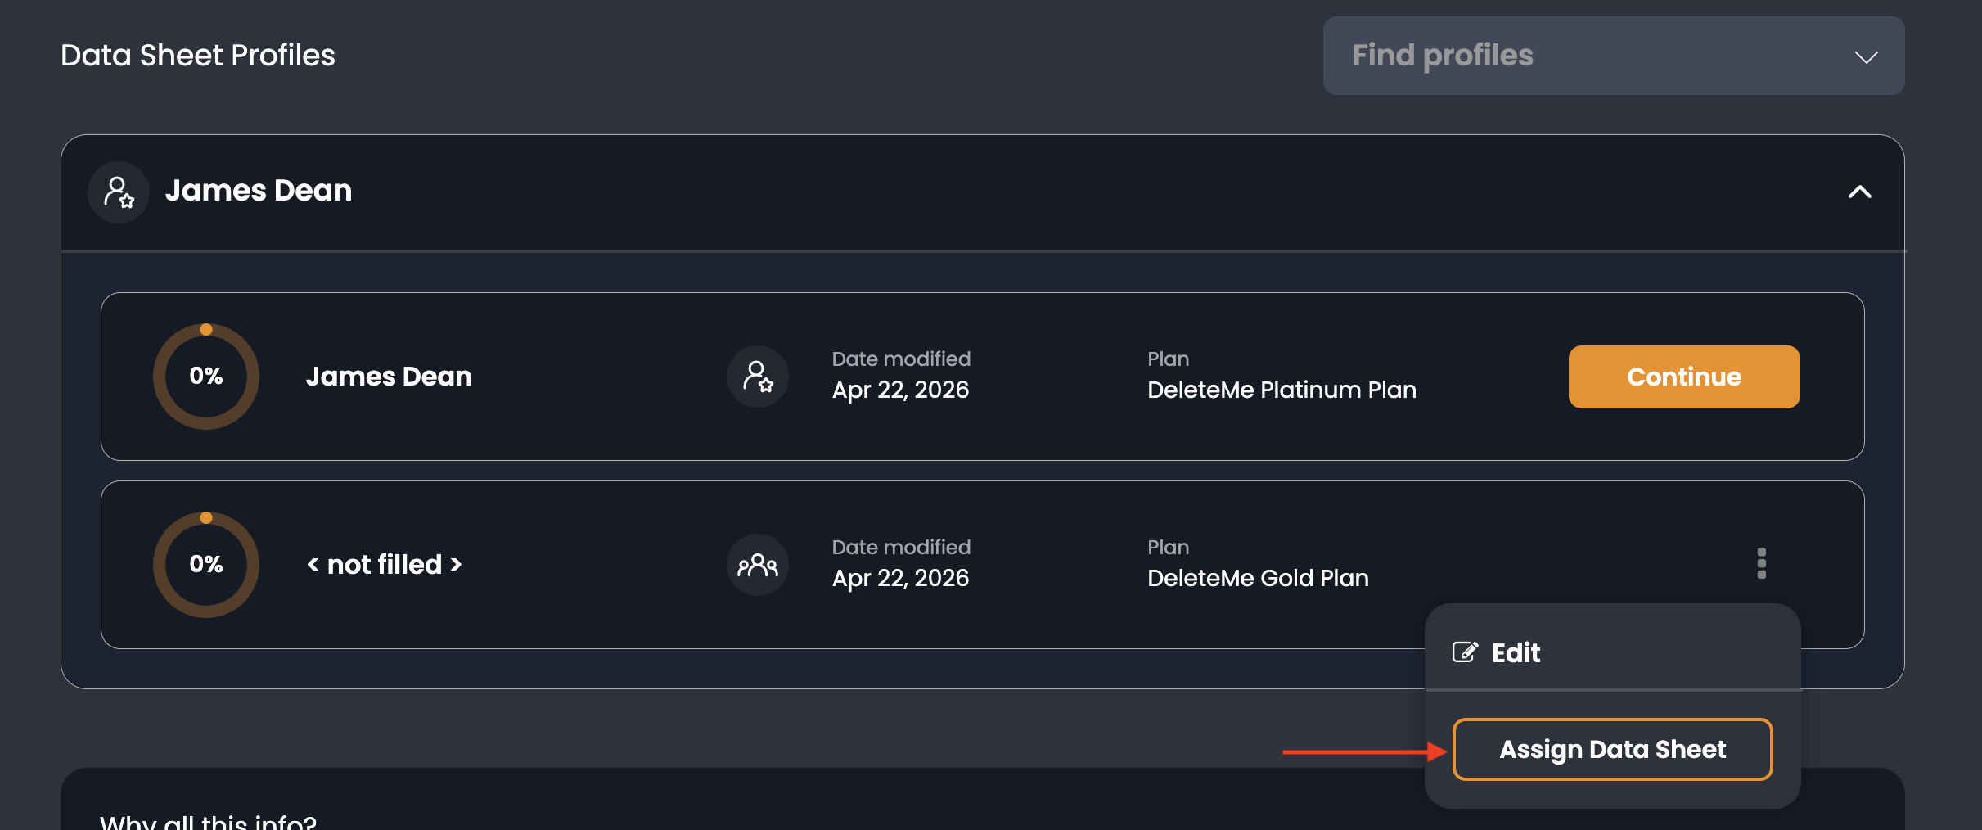Click the family group icon in not filled row
Image resolution: width=1982 pixels, height=830 pixels.
(x=758, y=565)
